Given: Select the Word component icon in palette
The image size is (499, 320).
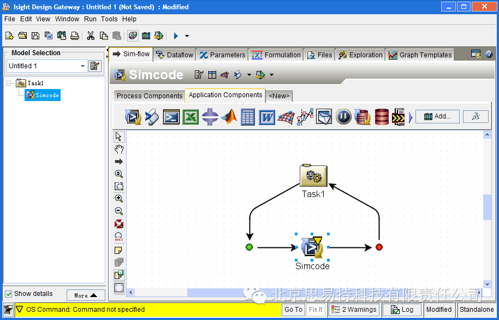Looking at the screenshot, I should 266,117.
